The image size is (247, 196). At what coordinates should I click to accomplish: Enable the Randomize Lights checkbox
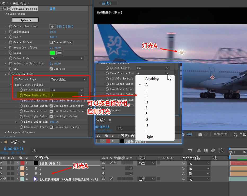click(51, 127)
